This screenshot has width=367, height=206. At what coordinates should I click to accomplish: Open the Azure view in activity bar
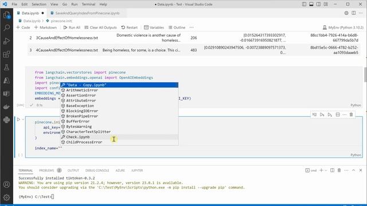pyautogui.click(x=6, y=80)
